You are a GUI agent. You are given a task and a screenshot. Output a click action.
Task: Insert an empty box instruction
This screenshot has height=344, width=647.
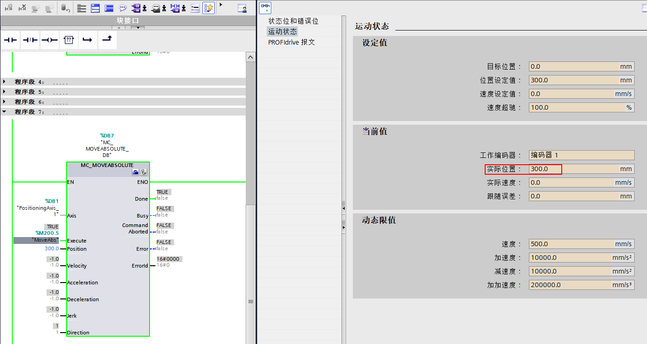69,40
